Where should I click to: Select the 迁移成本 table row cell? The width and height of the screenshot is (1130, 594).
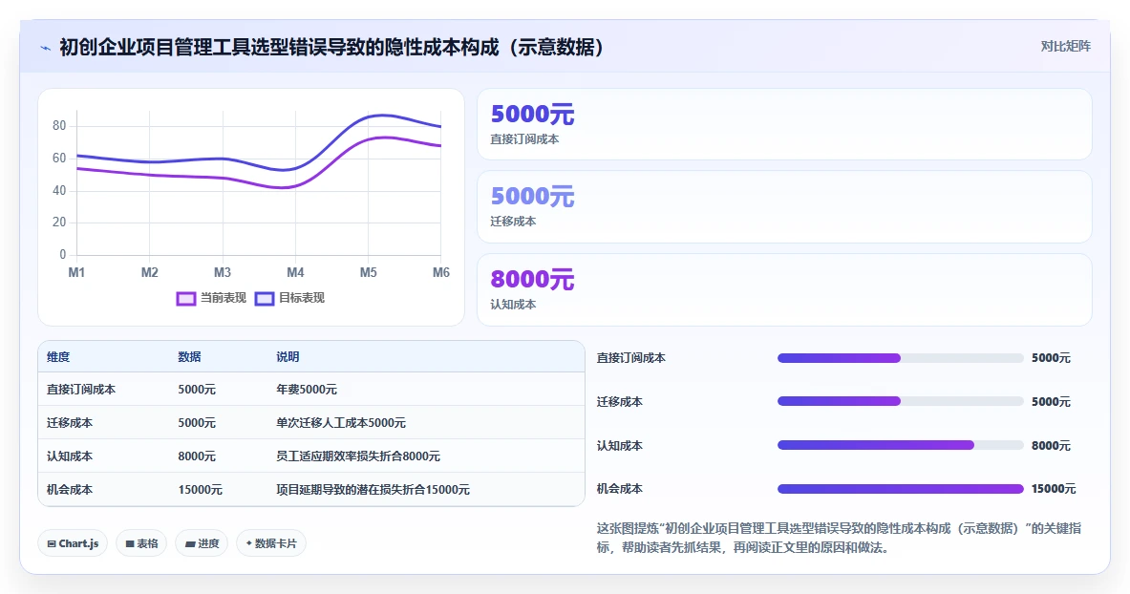pyautogui.click(x=70, y=422)
